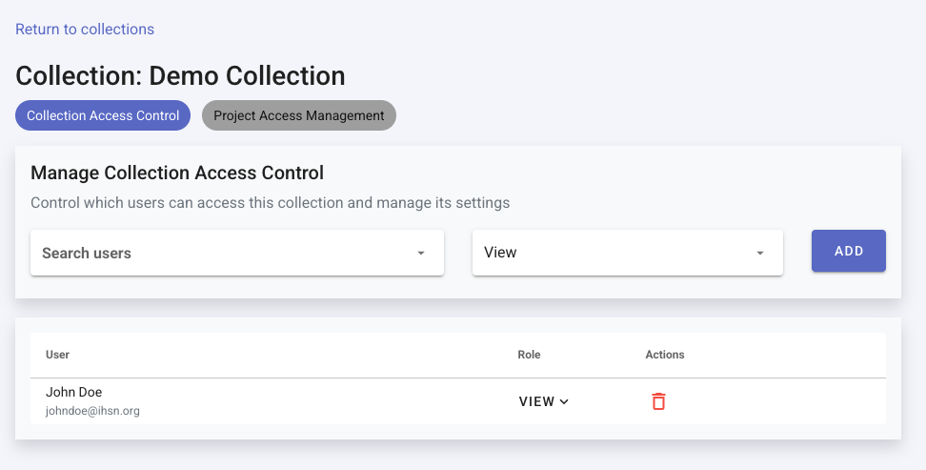Viewport: 926px width, 470px height.
Task: Click the arrow on the View role selector
Action: click(x=759, y=254)
